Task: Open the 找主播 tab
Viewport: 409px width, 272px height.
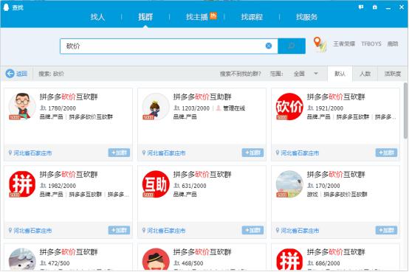Action: tap(197, 17)
